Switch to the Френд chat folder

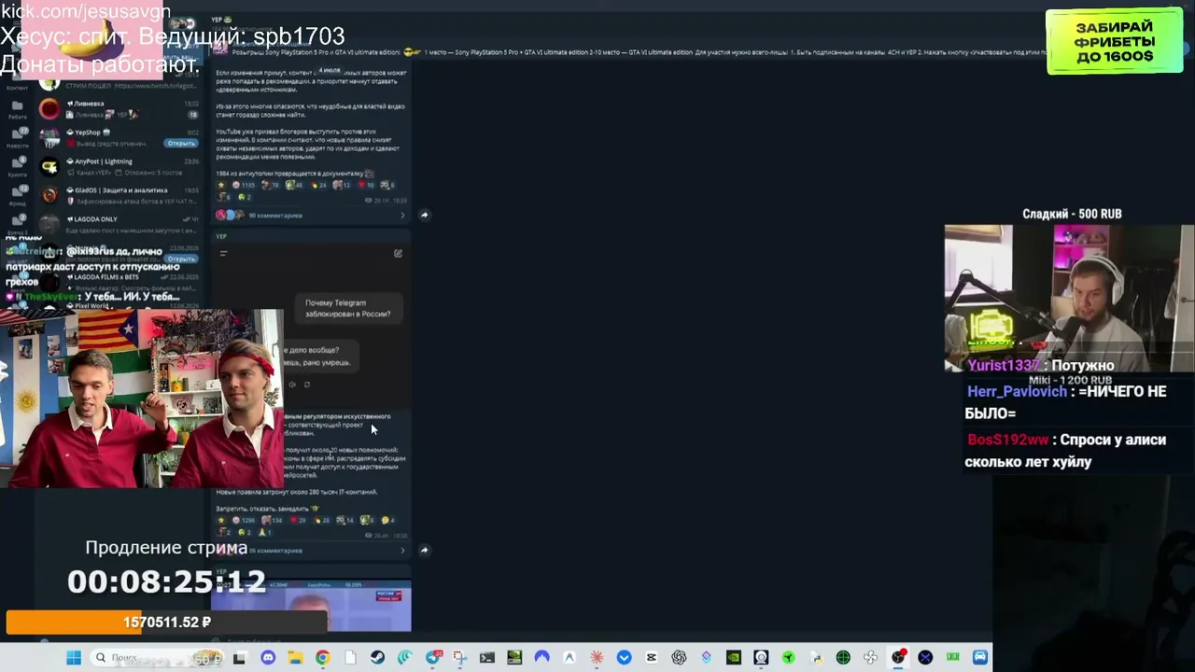point(17,195)
